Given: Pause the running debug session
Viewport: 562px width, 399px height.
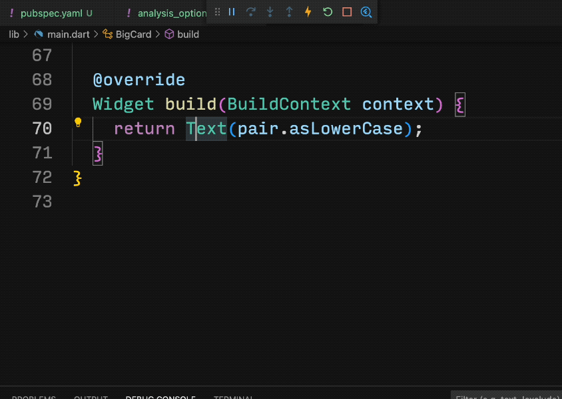Looking at the screenshot, I should (x=232, y=12).
